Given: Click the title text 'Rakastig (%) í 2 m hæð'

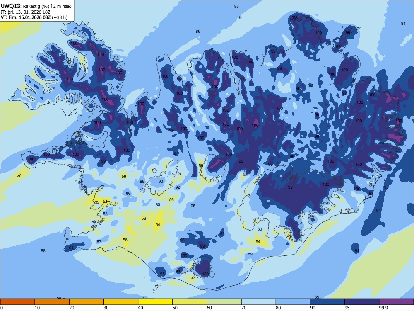Looking at the screenshot, I should tap(48, 6).
